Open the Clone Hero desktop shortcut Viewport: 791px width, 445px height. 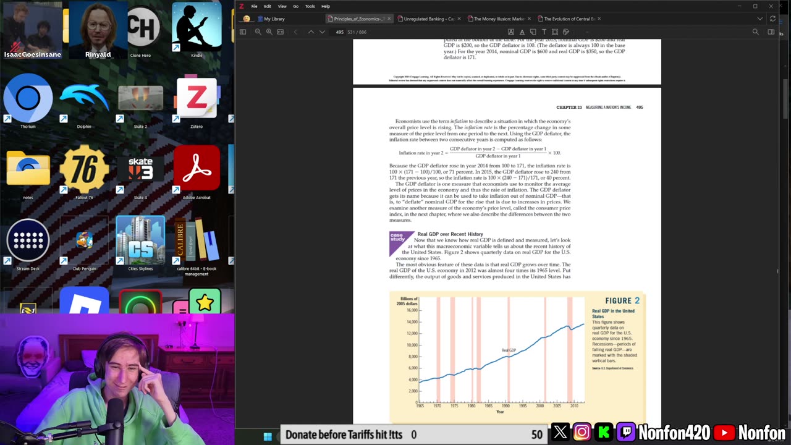141,31
